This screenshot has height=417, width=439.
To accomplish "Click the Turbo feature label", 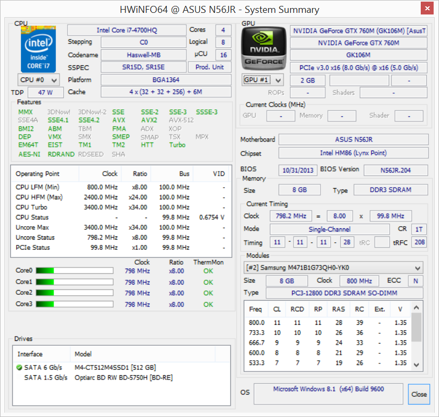I will click(x=177, y=145).
